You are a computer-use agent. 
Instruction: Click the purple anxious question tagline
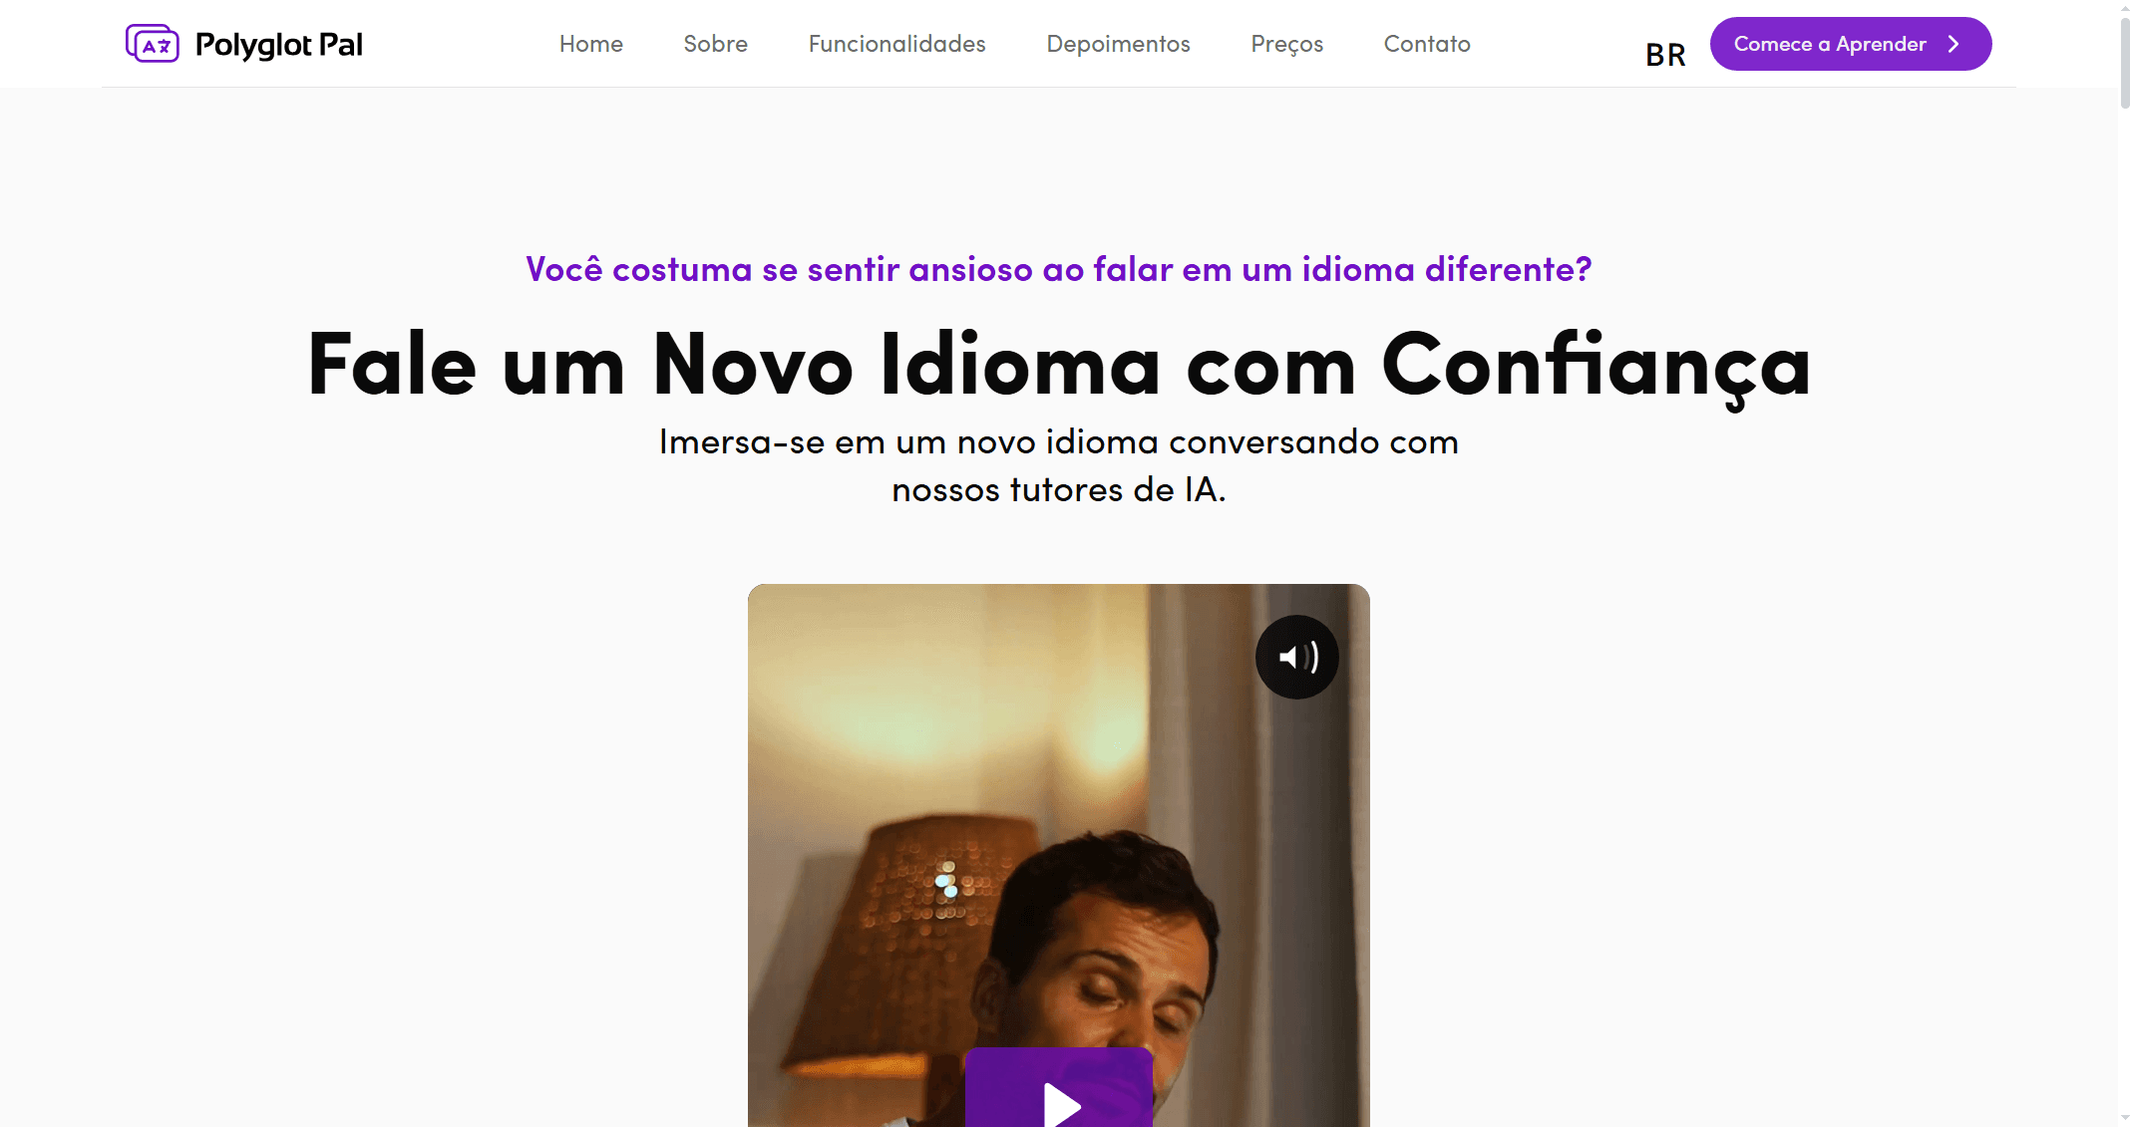[1059, 269]
